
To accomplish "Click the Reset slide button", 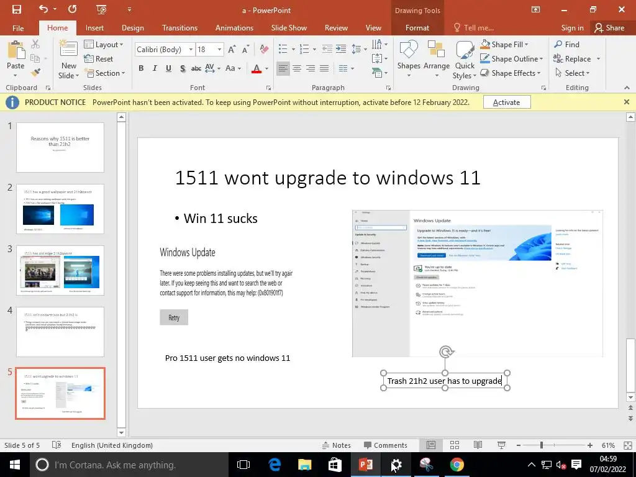I will [99, 59].
